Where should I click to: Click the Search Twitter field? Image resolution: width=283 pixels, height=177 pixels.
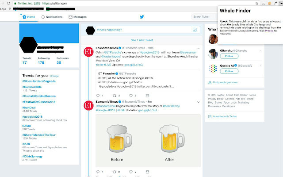[204, 17]
